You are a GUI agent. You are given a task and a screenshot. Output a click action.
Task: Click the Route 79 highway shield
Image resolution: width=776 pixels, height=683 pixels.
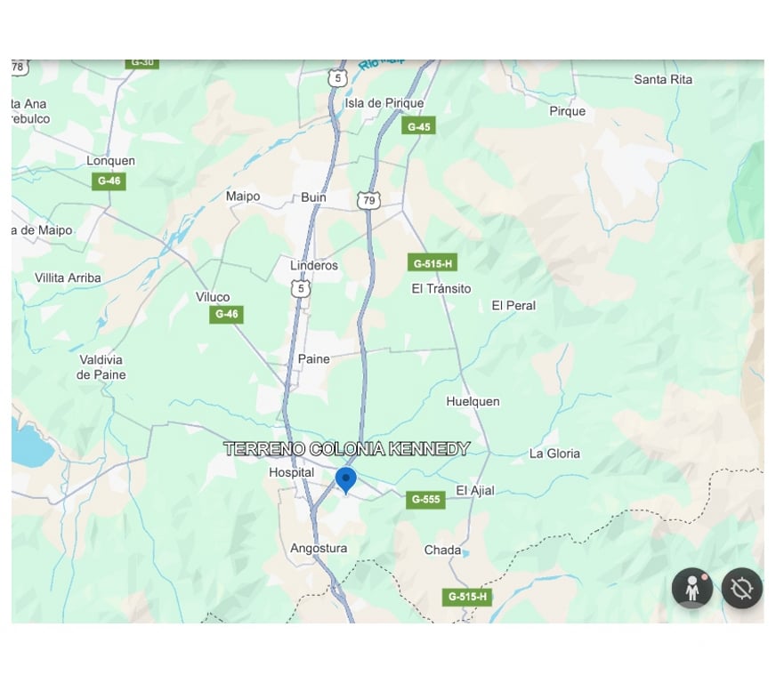368,200
